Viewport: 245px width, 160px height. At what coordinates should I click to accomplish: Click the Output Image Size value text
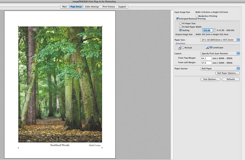[212, 34]
